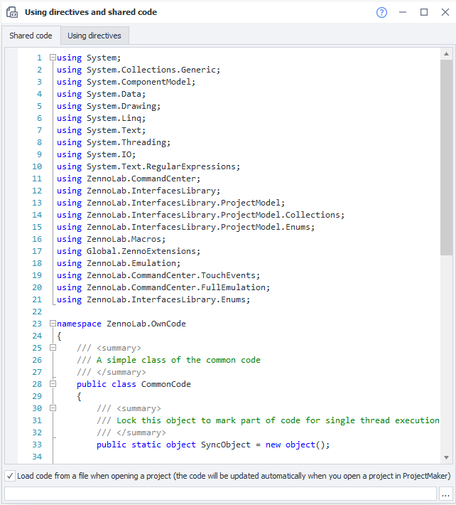Click the scrollbar up arrow
Screen dimensions: 456x505
point(446,53)
